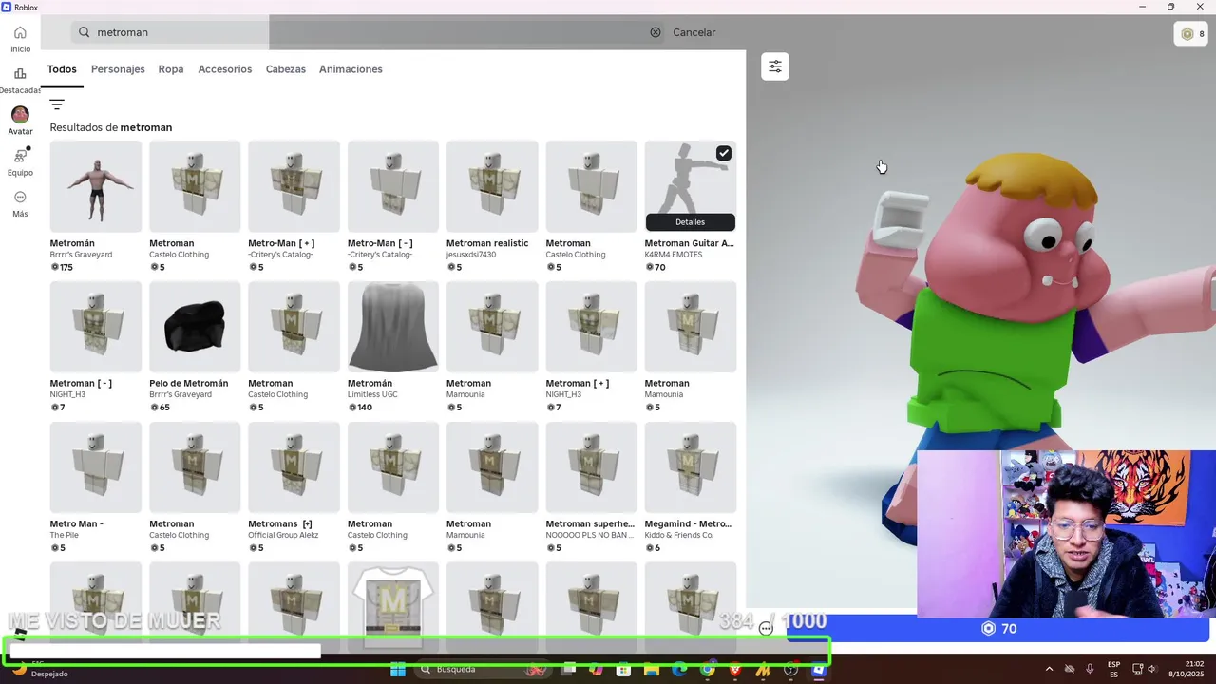Switch to the Personajes tab
The height and width of the screenshot is (684, 1216).
[118, 69]
